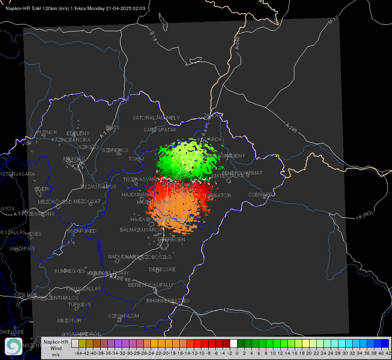The image size is (392, 360).
Task: Select the FEHÉRGYARMAT label
Action: [242, 173]
